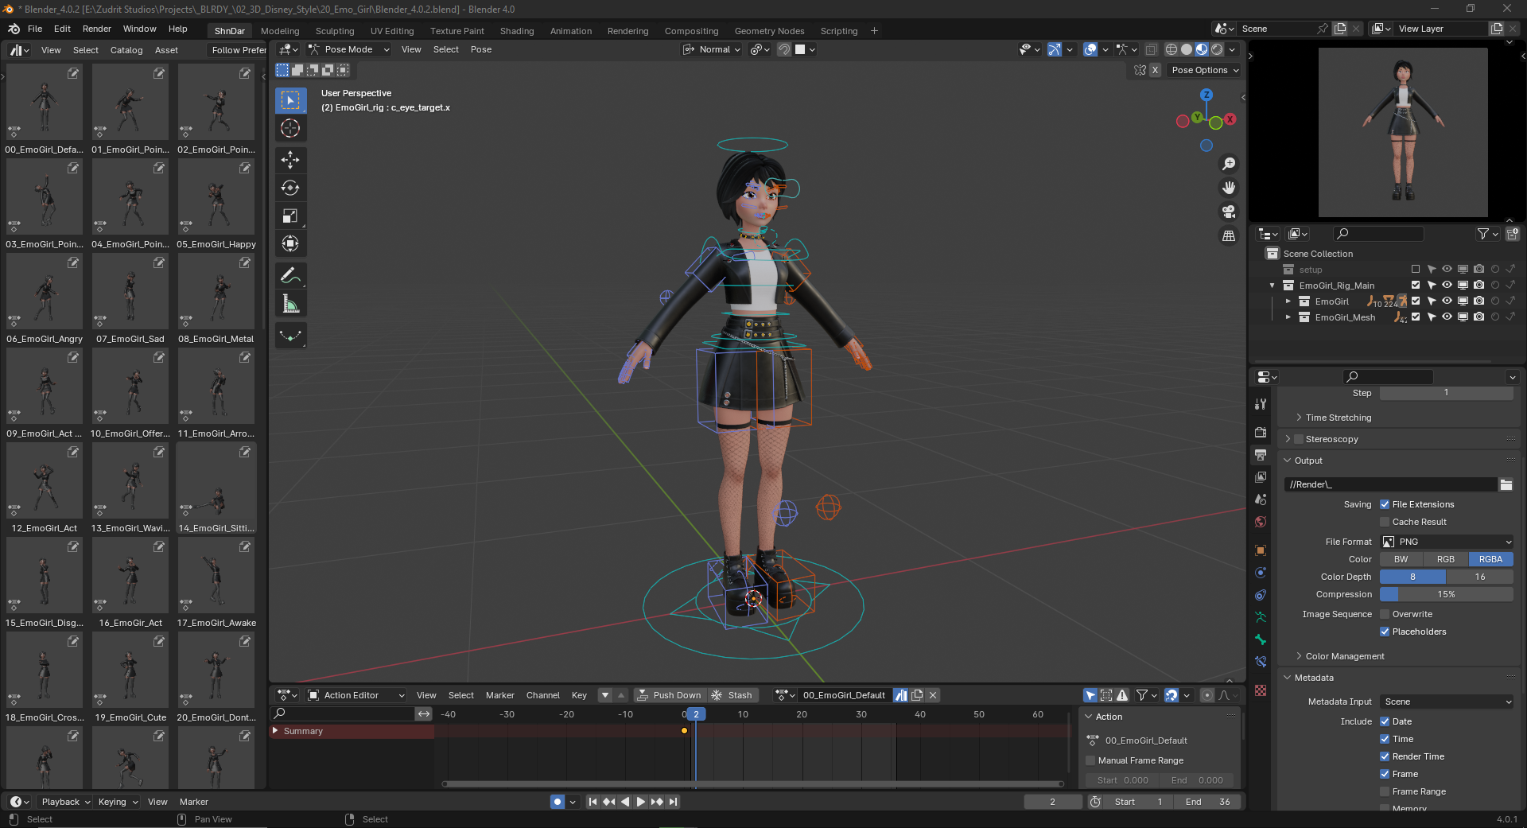Open the Render menu
The image size is (1527, 828).
point(97,29)
